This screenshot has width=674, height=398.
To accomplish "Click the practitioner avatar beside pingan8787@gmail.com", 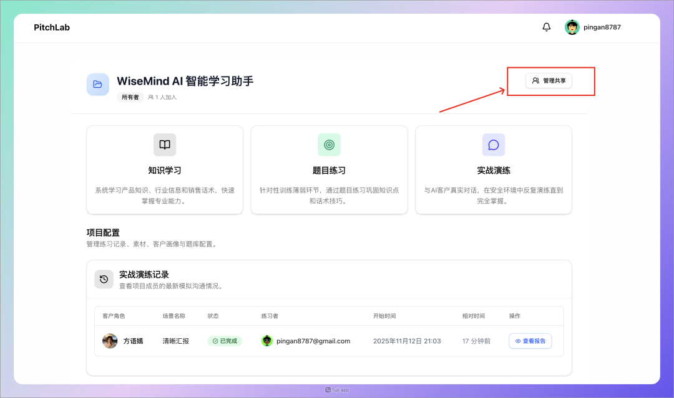I will click(267, 341).
